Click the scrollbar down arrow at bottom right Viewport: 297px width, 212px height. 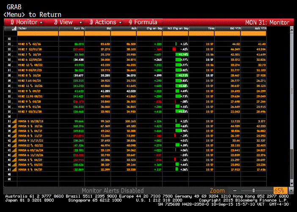[291, 183]
